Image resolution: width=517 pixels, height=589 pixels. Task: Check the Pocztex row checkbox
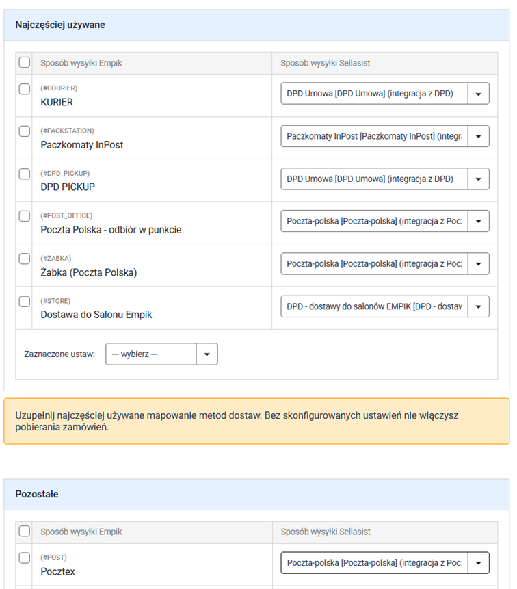pyautogui.click(x=25, y=558)
